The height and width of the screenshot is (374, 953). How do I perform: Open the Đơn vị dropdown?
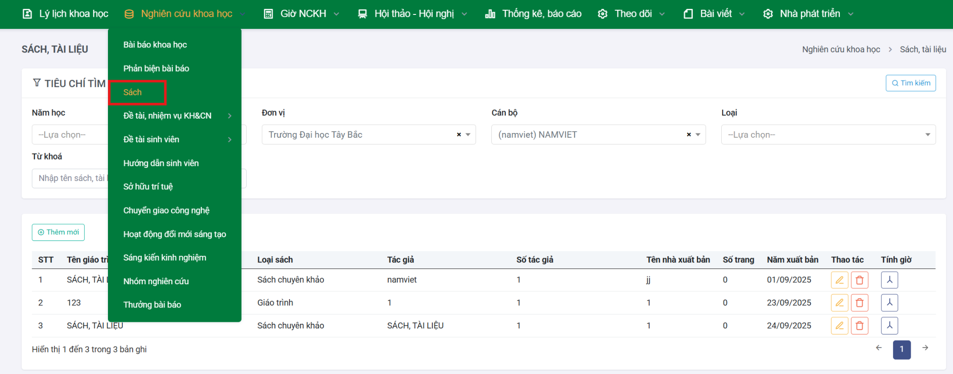(369, 134)
